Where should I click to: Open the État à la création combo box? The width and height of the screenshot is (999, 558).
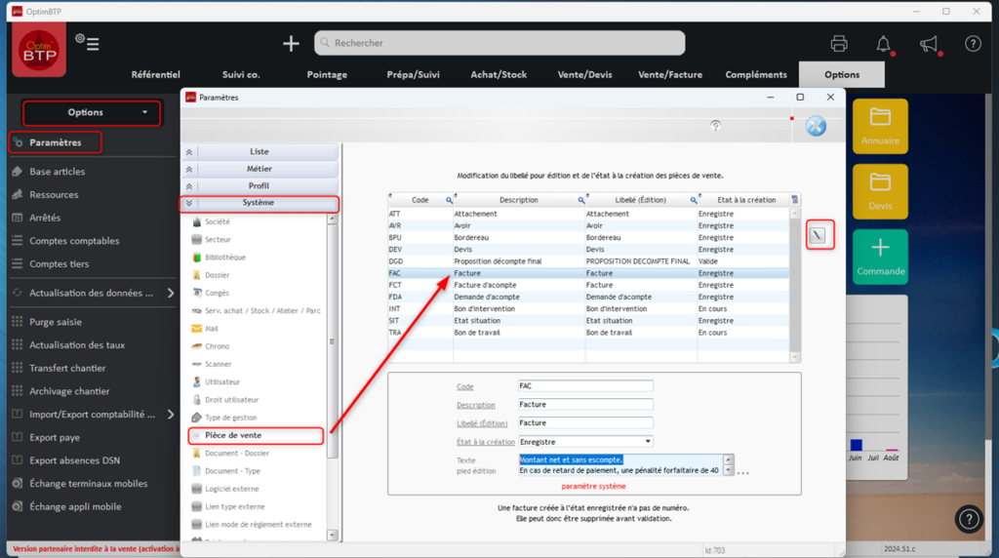click(x=585, y=441)
